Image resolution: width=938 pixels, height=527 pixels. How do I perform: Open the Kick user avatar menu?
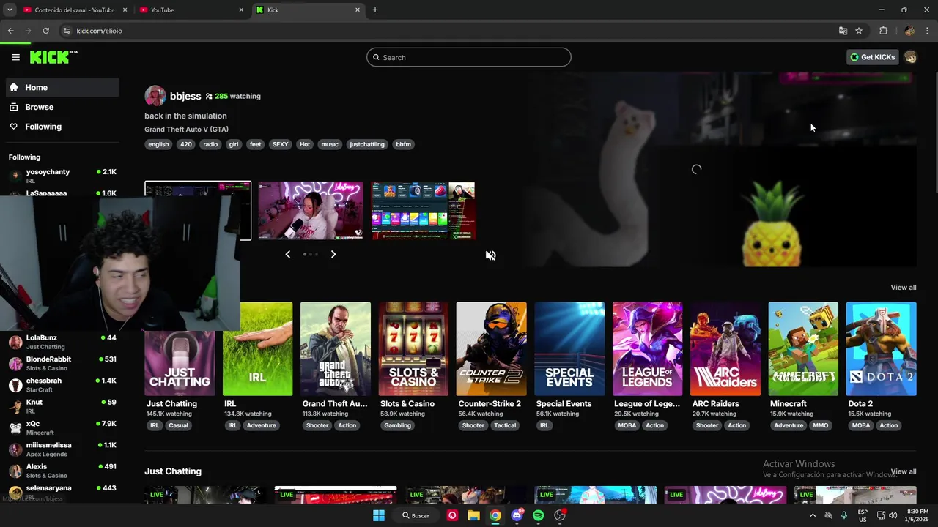pyautogui.click(x=911, y=57)
